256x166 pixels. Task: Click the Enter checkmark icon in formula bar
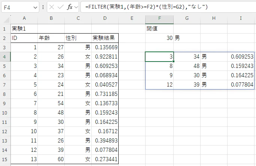60,7
